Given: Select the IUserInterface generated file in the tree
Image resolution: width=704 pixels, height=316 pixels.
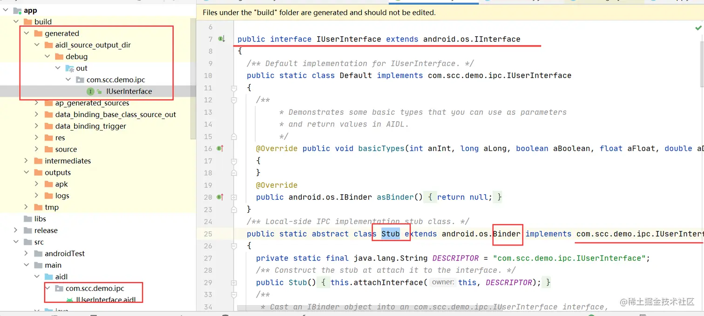Looking at the screenshot, I should (98, 92).
